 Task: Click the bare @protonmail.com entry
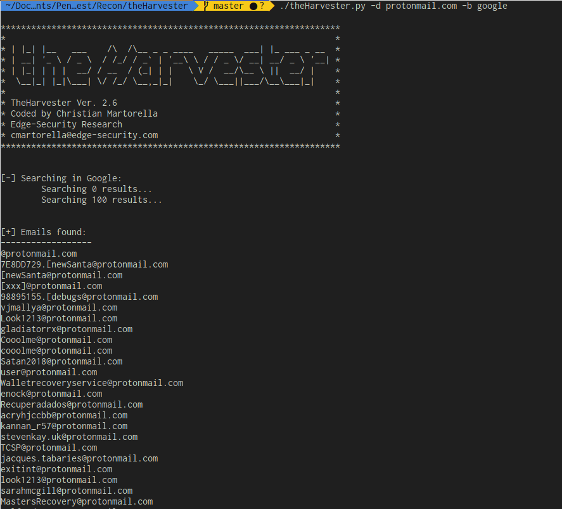click(39, 254)
